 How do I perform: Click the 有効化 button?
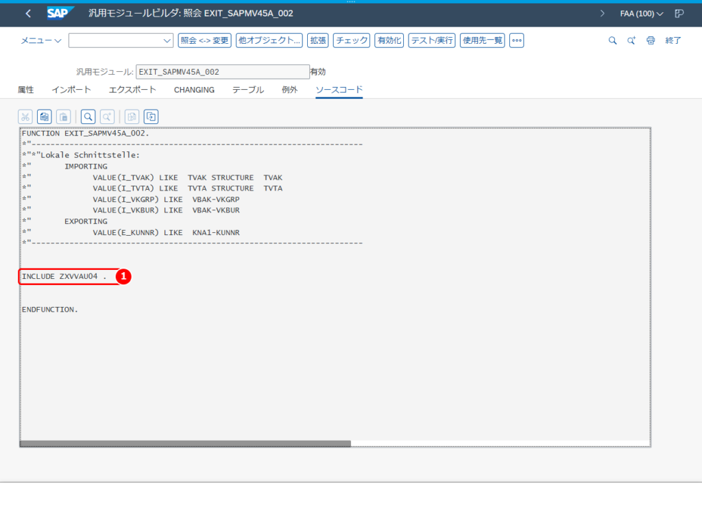(x=389, y=40)
